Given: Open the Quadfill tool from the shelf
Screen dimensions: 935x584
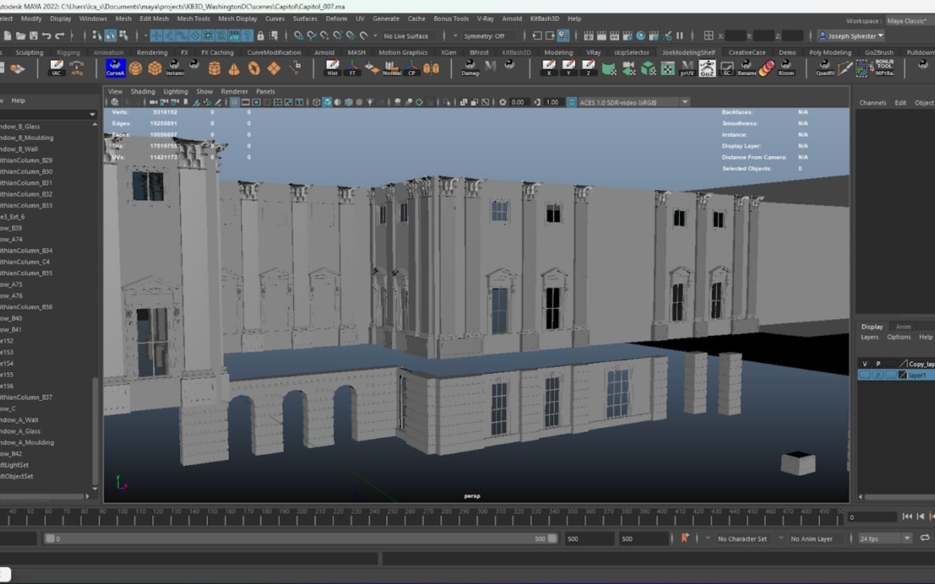Looking at the screenshot, I should [825, 68].
